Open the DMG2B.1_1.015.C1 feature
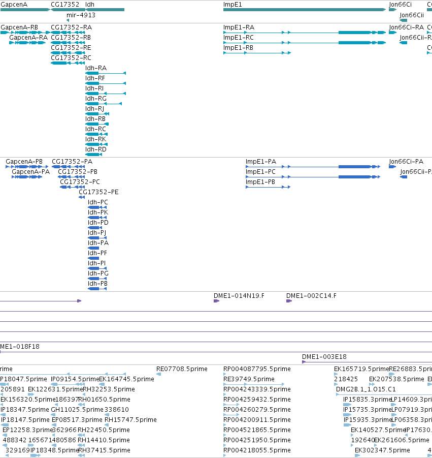Image resolution: width=432 pixels, height=458 pixels. (x=384, y=394)
